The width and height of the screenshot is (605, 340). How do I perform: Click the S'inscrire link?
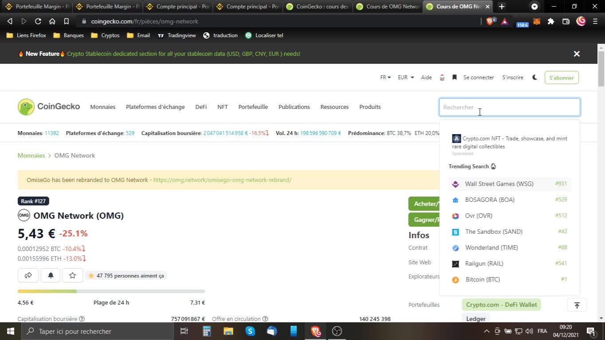click(x=513, y=77)
